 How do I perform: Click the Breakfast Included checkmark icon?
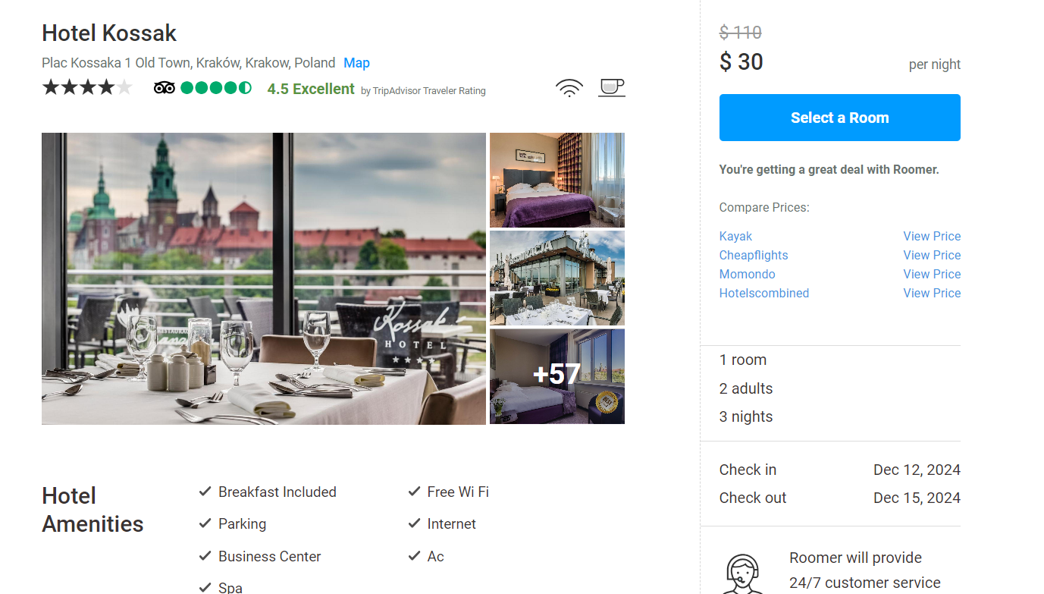[x=205, y=492]
